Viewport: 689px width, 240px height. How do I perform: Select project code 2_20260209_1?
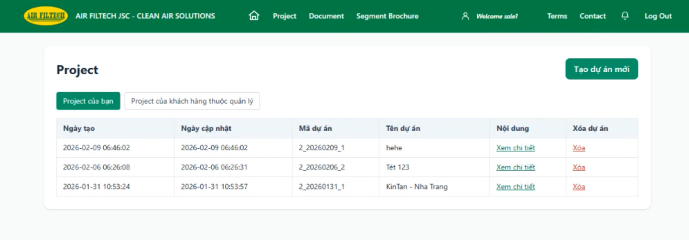point(321,148)
